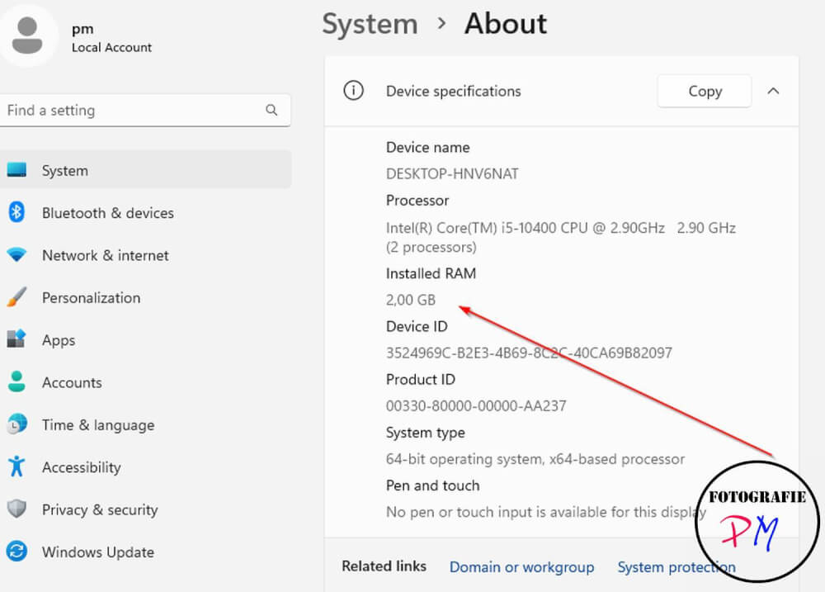The height and width of the screenshot is (592, 825).
Task: Open the Domain or workgroup link
Action: coord(521,566)
